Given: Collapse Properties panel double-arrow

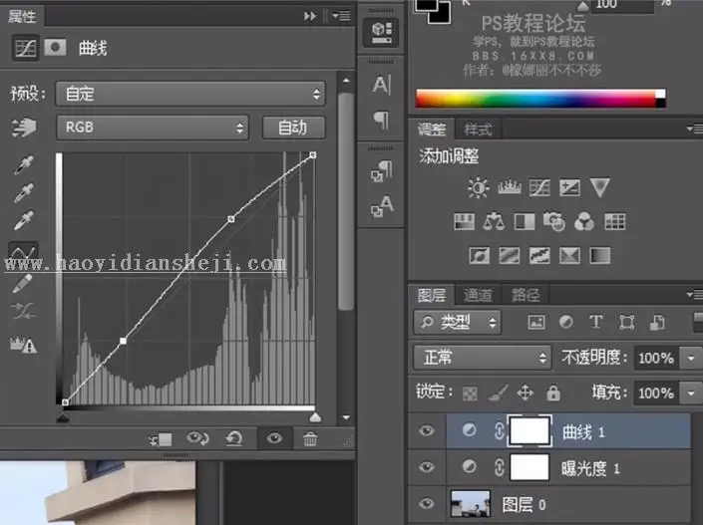Looking at the screenshot, I should (310, 16).
